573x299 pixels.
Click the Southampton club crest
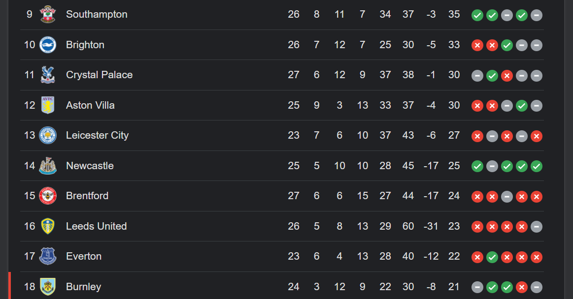pyautogui.click(x=47, y=15)
